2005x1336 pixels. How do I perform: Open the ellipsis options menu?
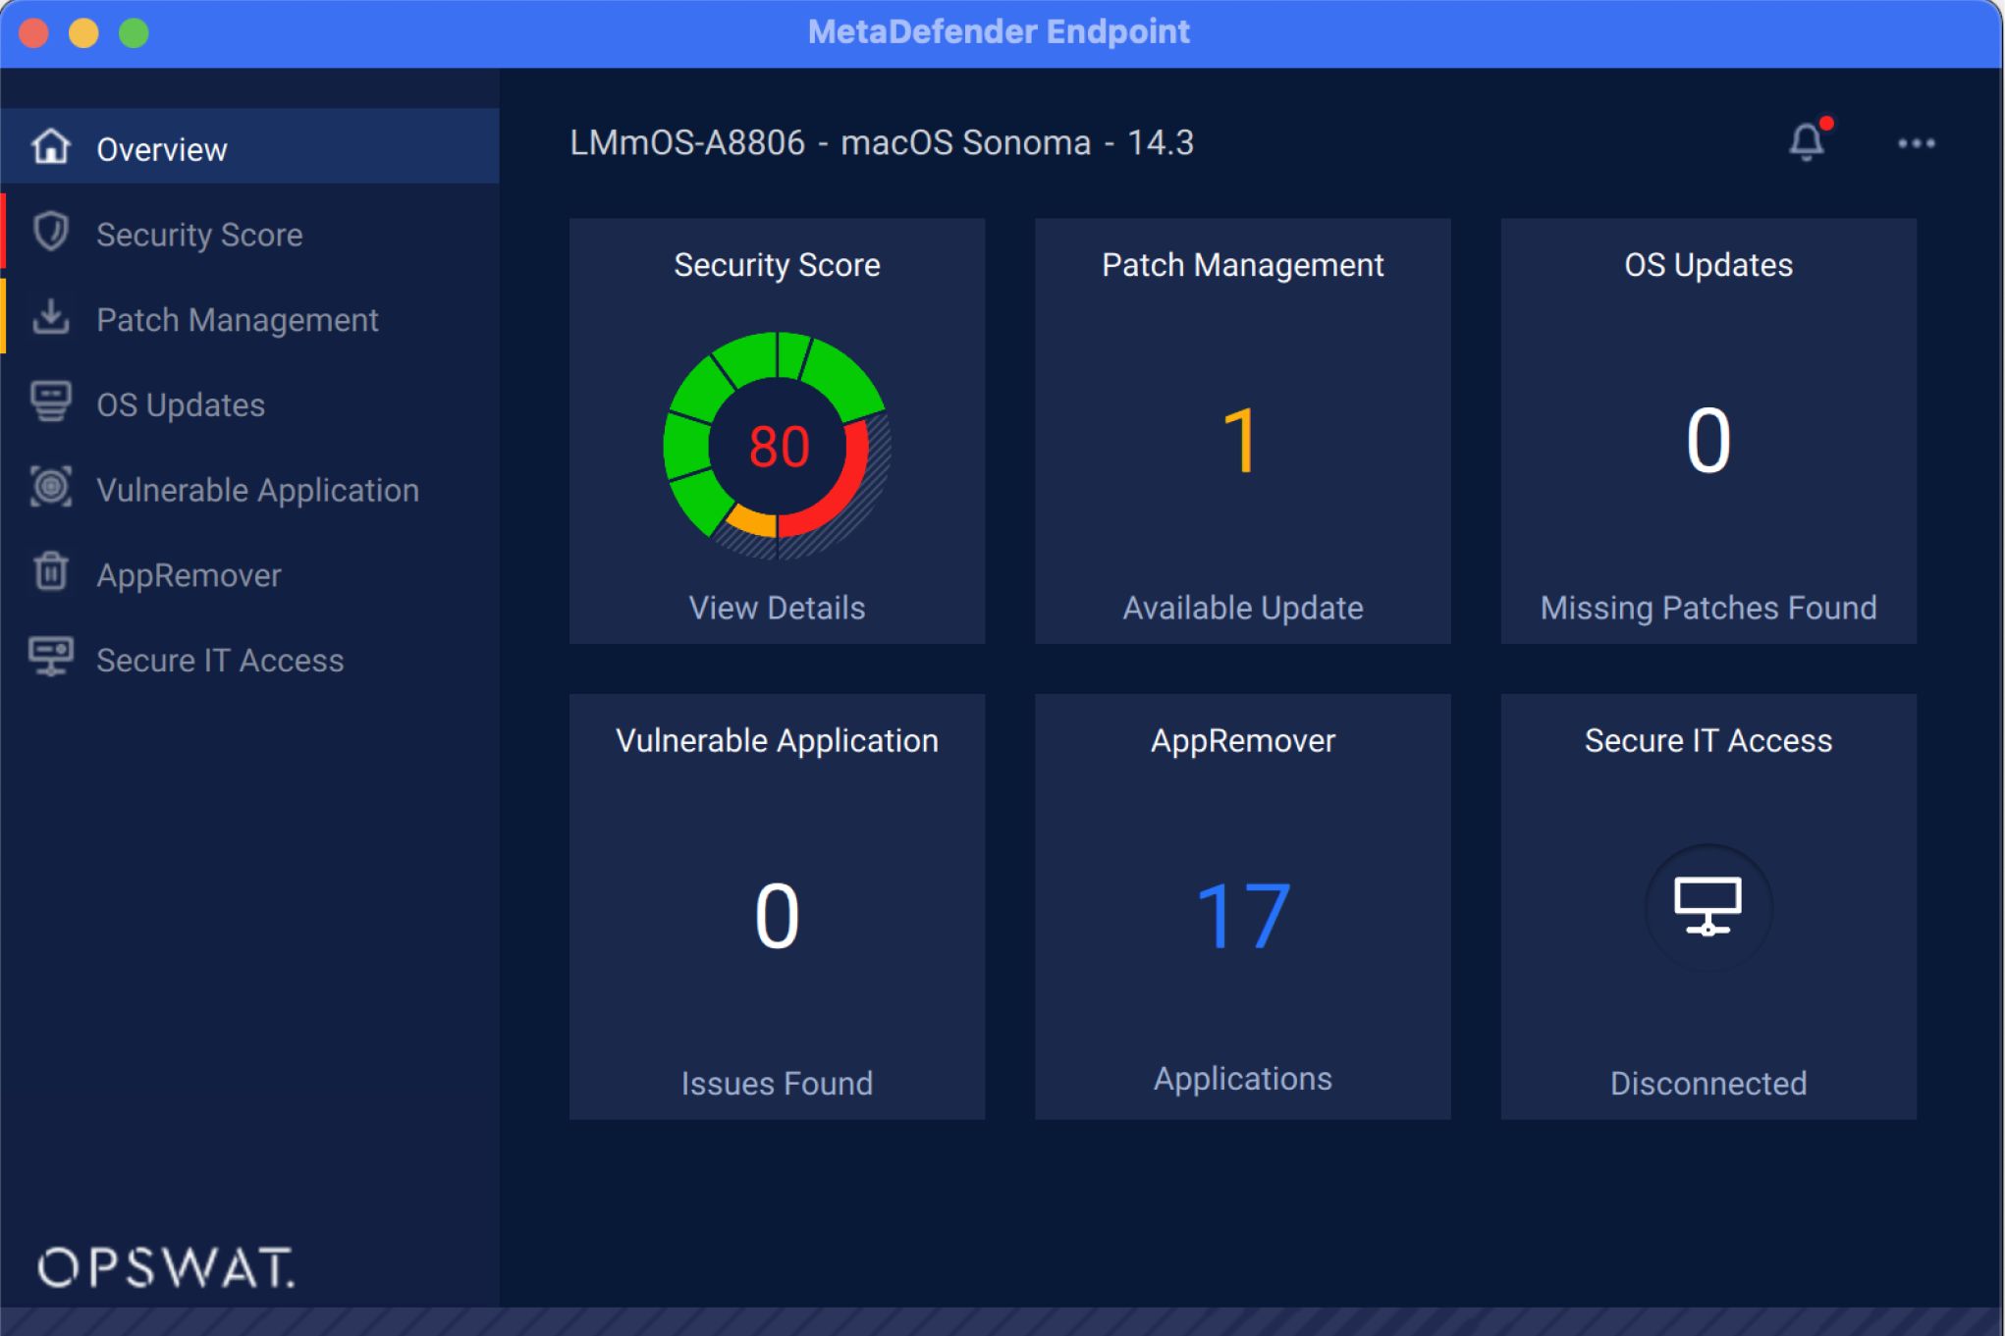click(1917, 143)
